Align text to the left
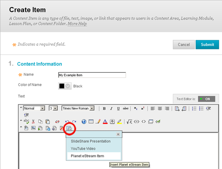 [x=153, y=108]
